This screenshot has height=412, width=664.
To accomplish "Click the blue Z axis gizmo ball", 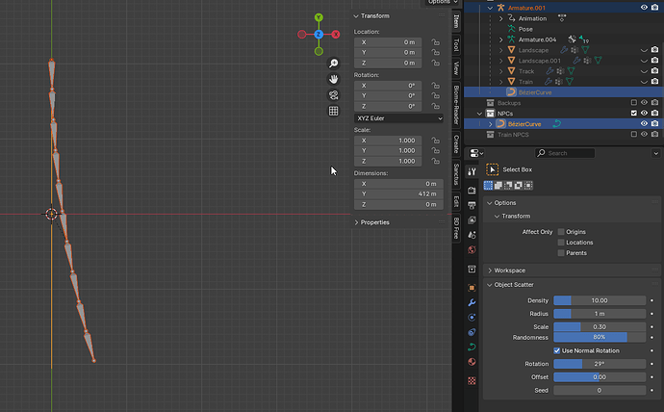I will pyautogui.click(x=319, y=35).
